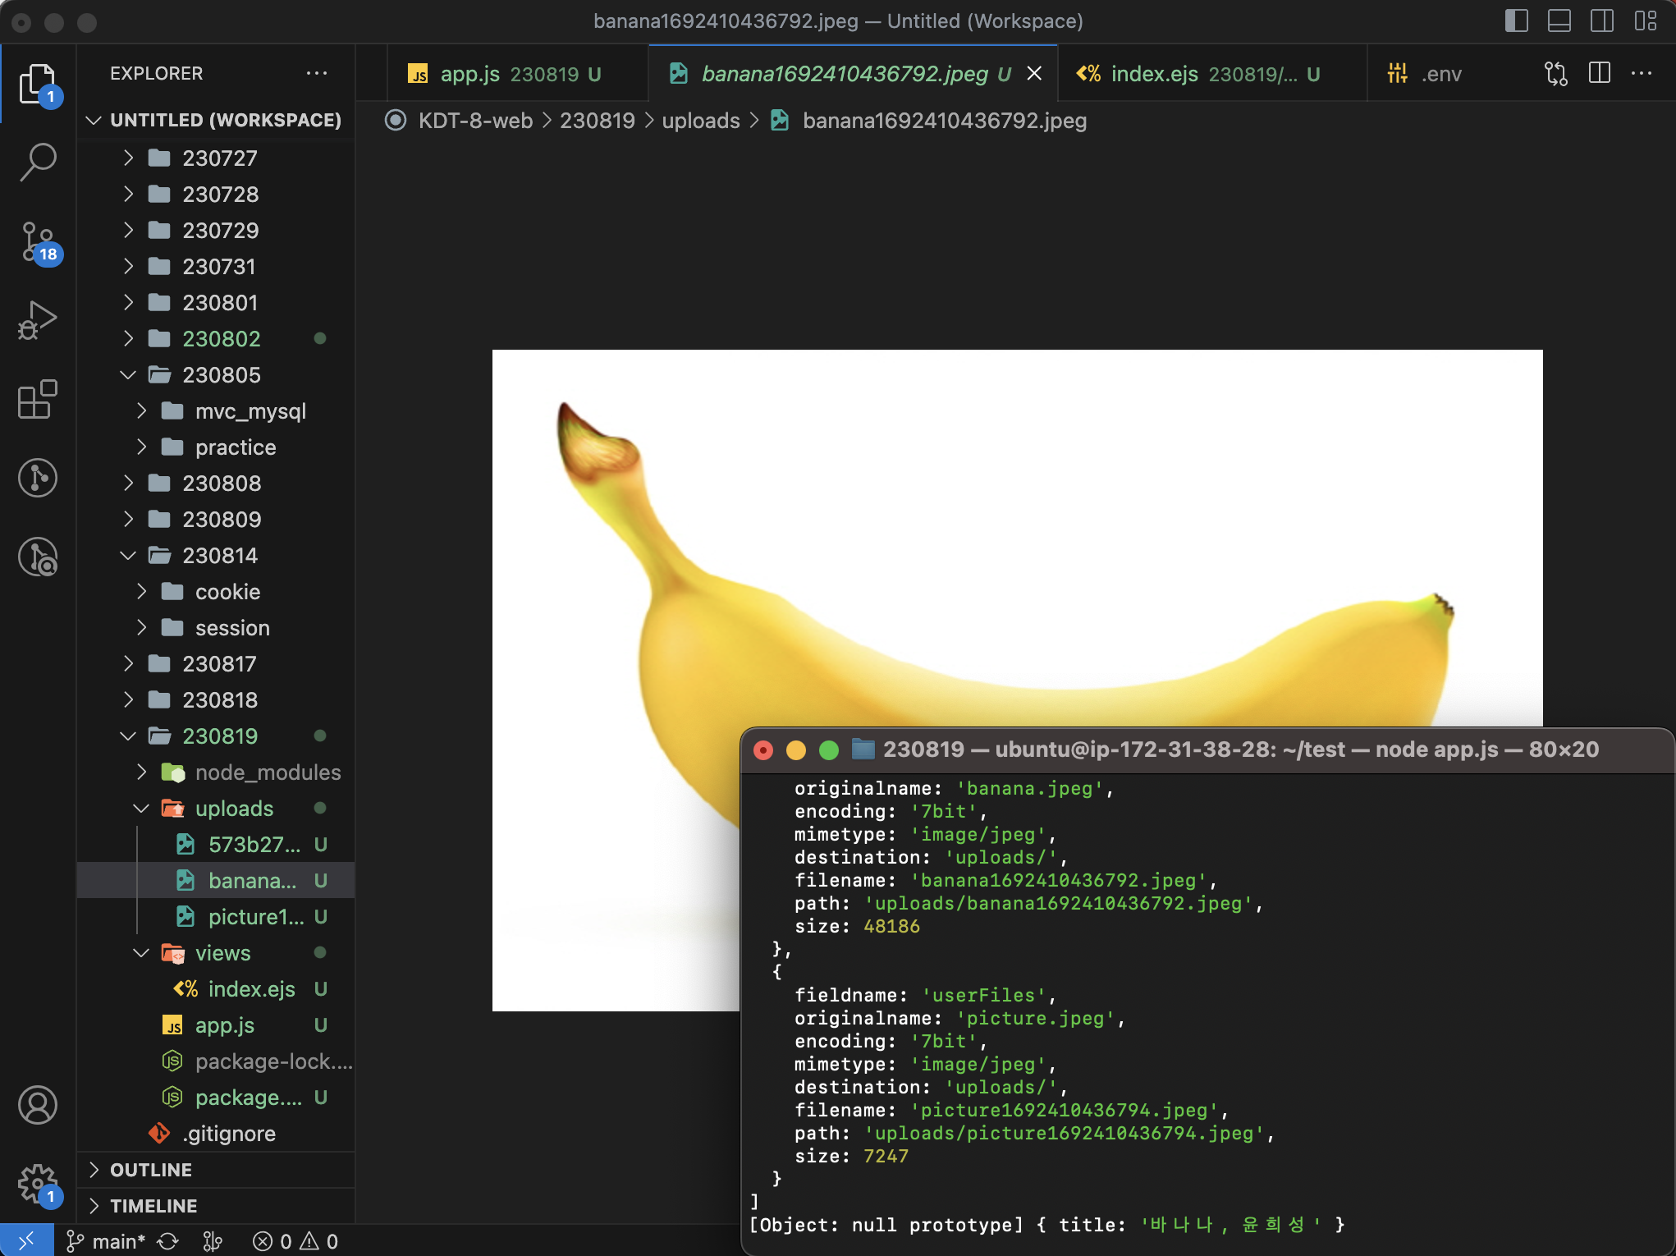Expand the node_modules folder
Screen dimensions: 1676x1256
[x=216, y=772]
